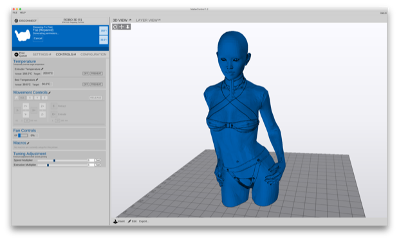399x241 pixels.
Task: Click the E+ Extrude button
Action: coord(53,115)
